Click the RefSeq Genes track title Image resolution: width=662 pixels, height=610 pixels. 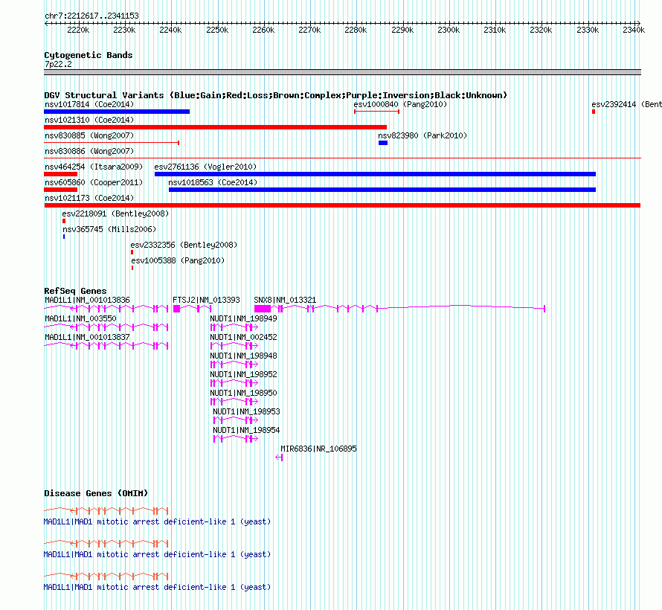coord(75,291)
